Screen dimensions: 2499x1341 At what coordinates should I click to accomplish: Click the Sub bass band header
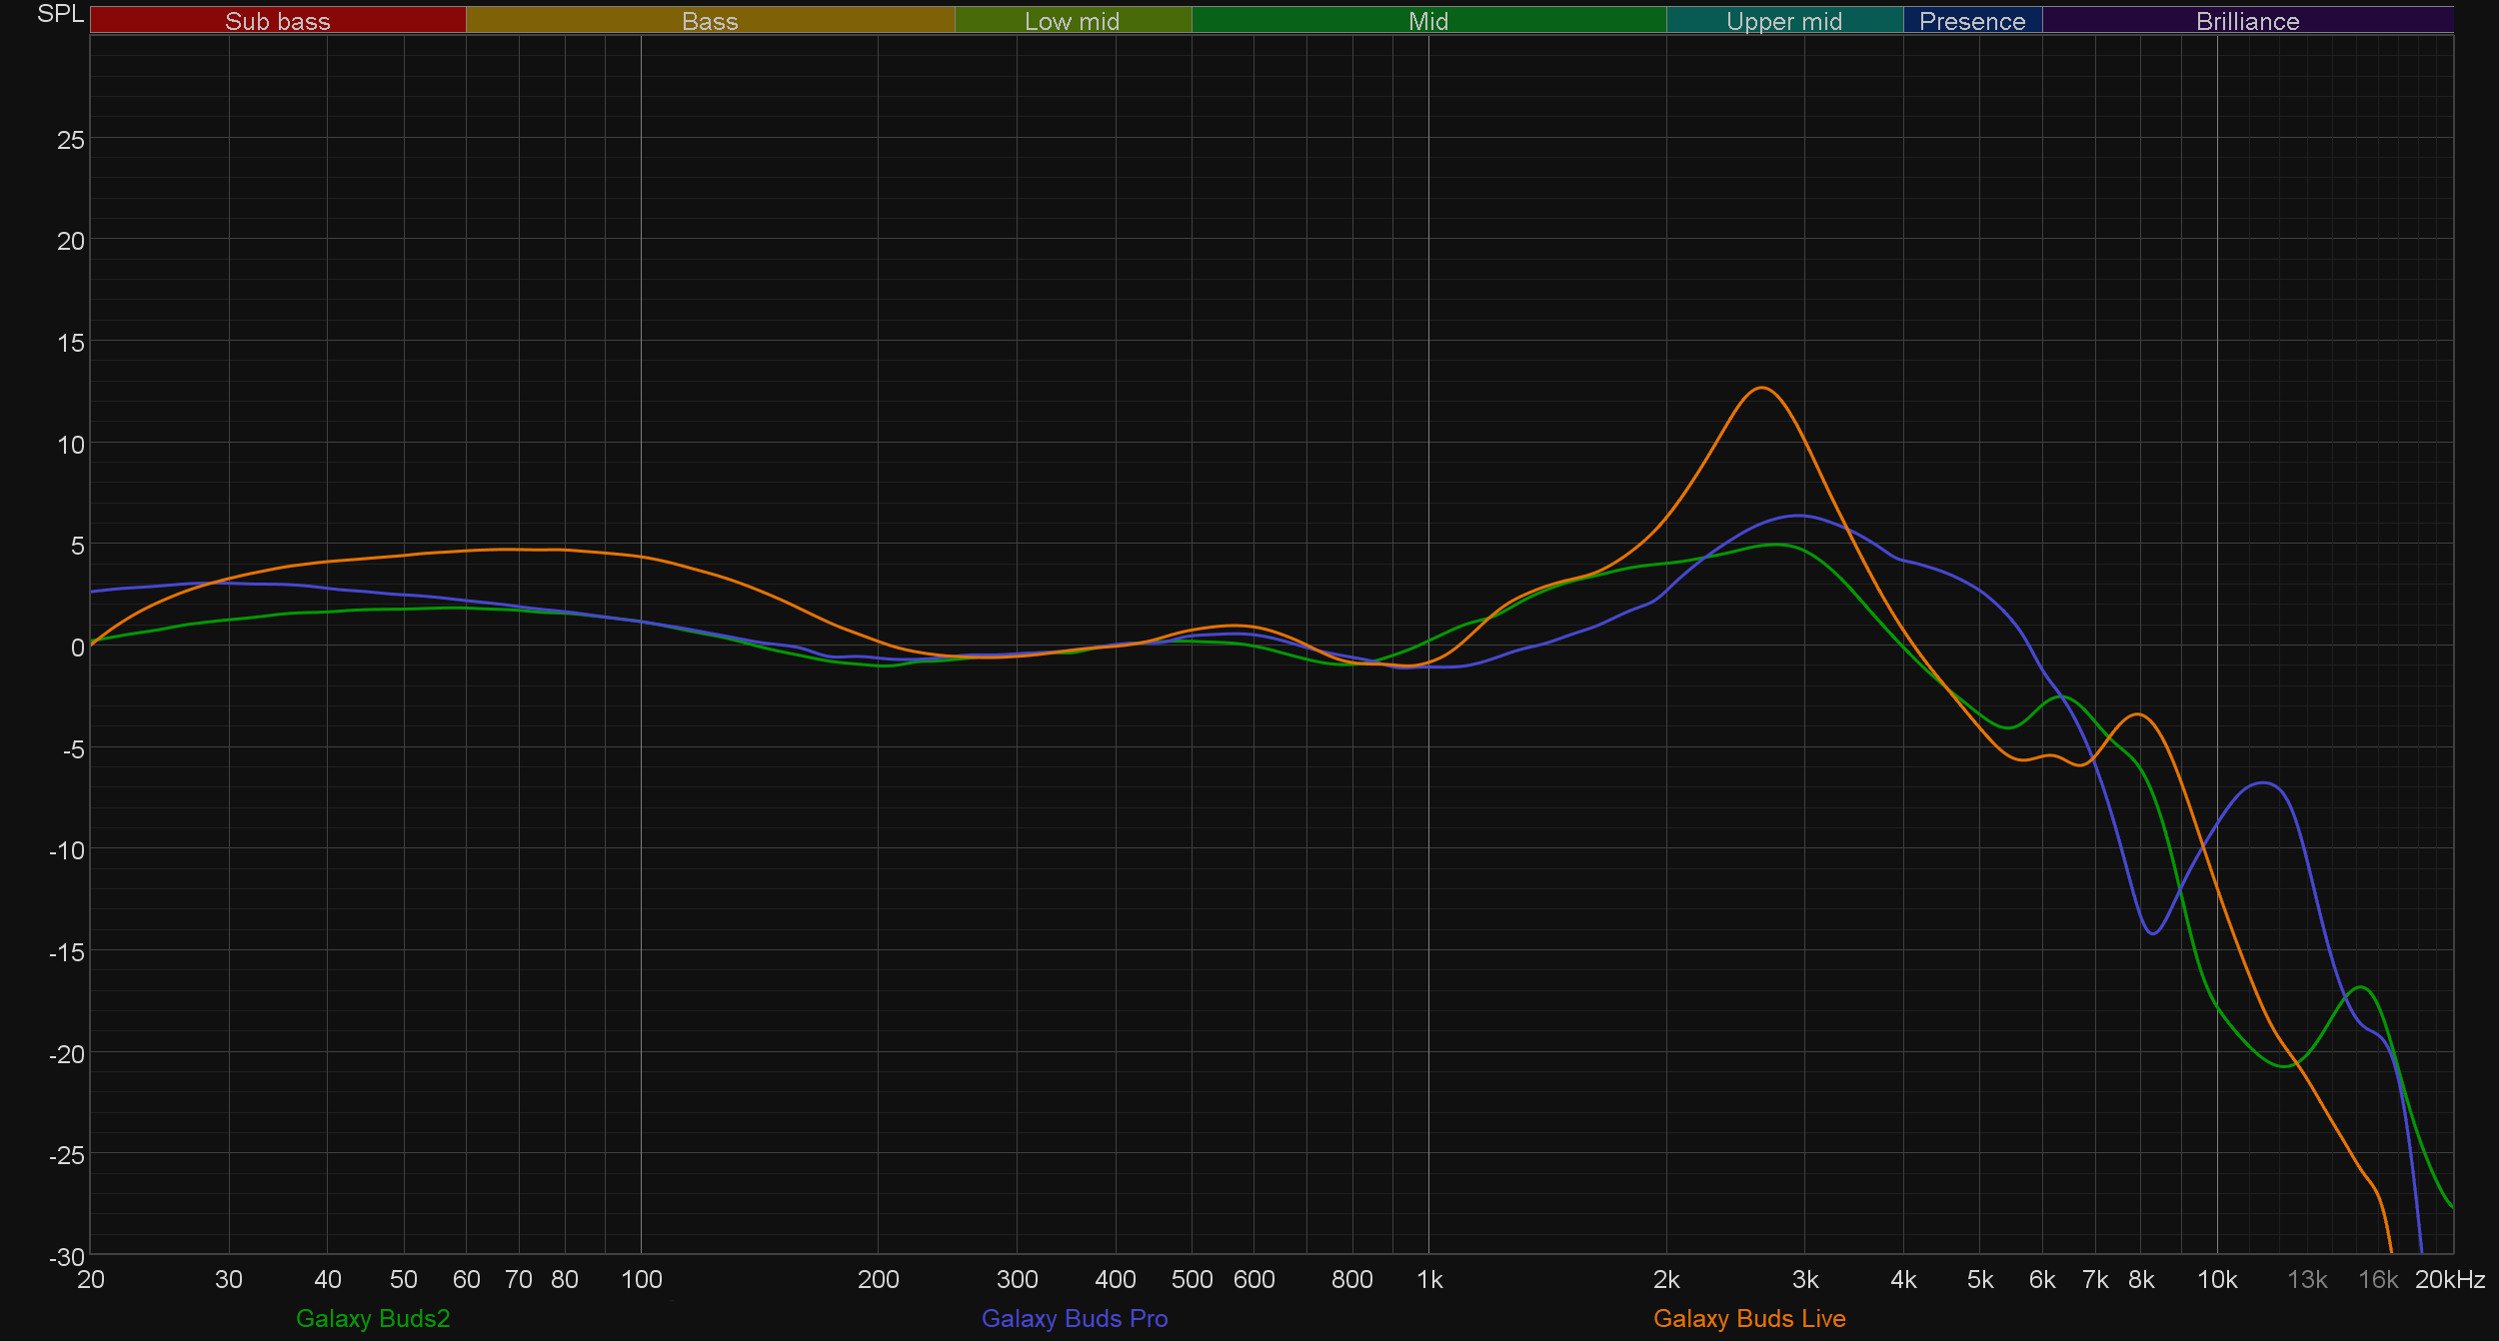[277, 20]
